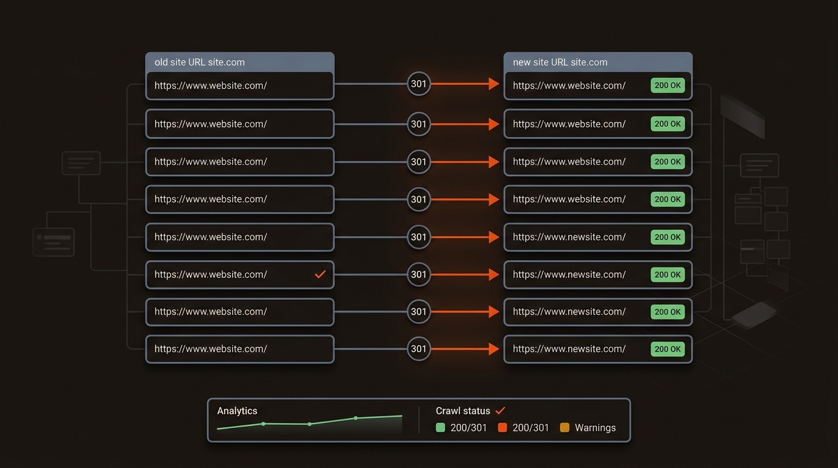This screenshot has width=838, height=468.
Task: Click the Crawl status label
Action: point(463,411)
